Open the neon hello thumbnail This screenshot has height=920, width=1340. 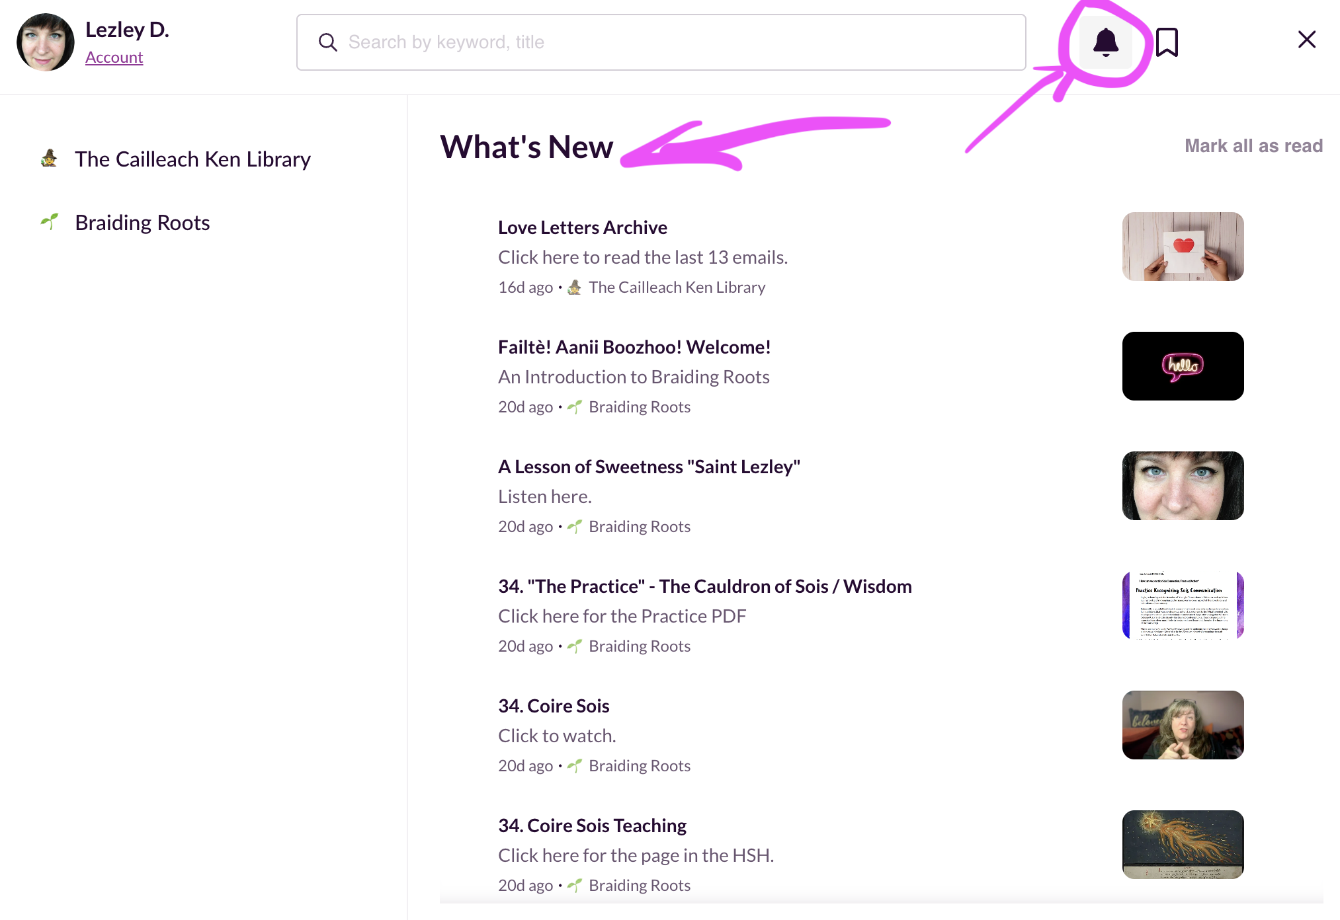pyautogui.click(x=1183, y=366)
